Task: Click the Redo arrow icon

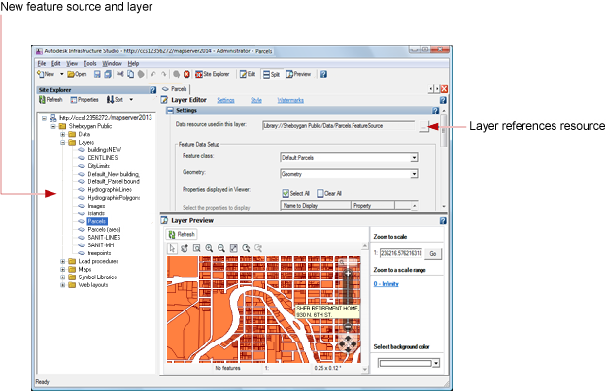Action: coord(163,74)
